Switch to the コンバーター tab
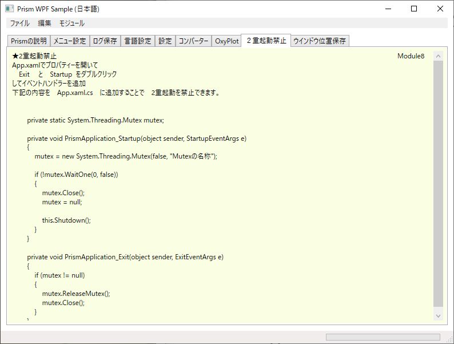This screenshot has height=344, width=454. 193,41
